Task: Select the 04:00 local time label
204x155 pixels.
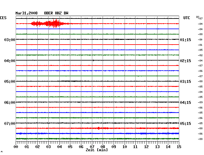Action: tap(10, 61)
